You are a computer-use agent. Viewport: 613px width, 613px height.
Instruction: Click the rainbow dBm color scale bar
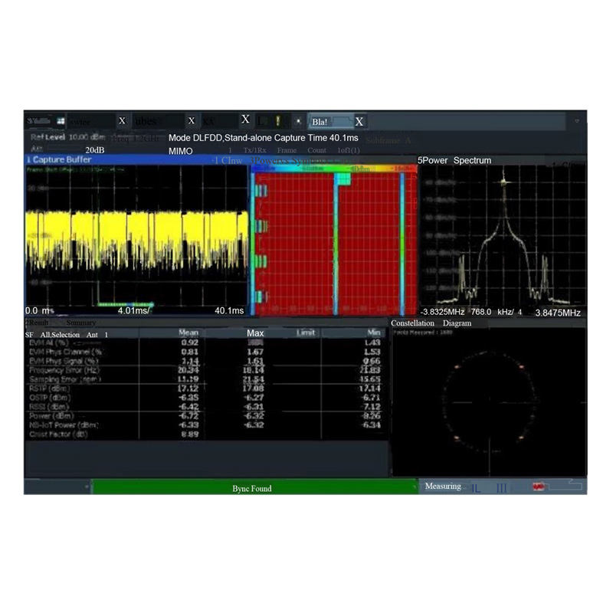tap(333, 168)
